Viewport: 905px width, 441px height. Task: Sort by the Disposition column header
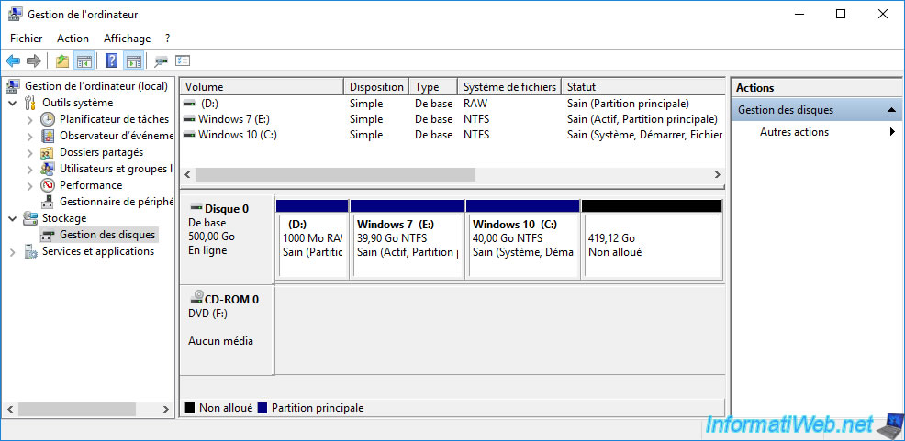[376, 87]
